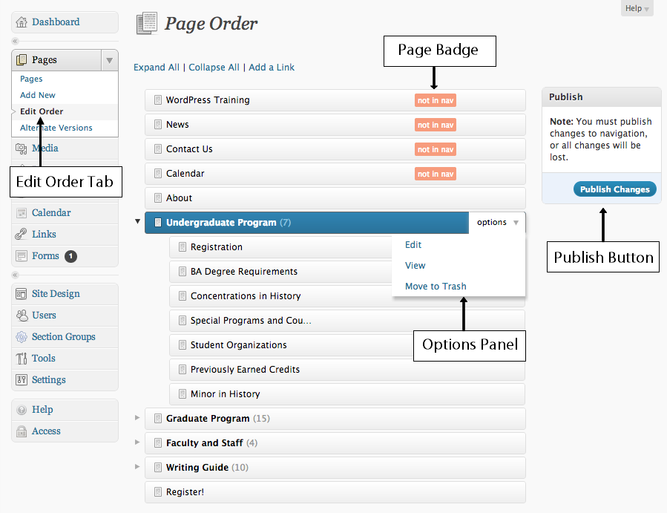
Task: Expand the Writing Guide section
Action: (x=137, y=467)
